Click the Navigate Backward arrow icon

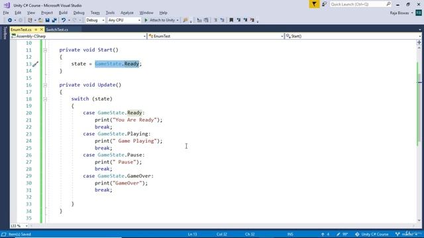tap(10, 20)
